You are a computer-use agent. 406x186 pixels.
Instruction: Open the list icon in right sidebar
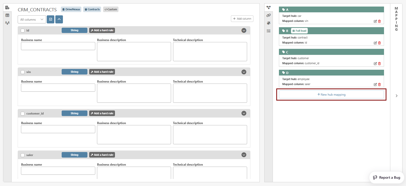tap(269, 31)
